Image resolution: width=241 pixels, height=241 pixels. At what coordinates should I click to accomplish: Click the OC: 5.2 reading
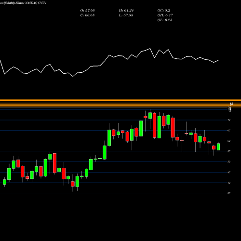164,11
